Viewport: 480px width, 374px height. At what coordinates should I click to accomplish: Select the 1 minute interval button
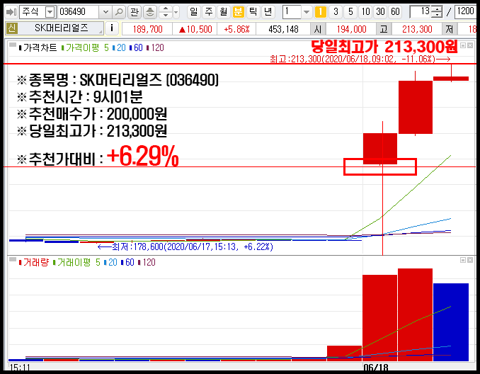click(x=321, y=12)
